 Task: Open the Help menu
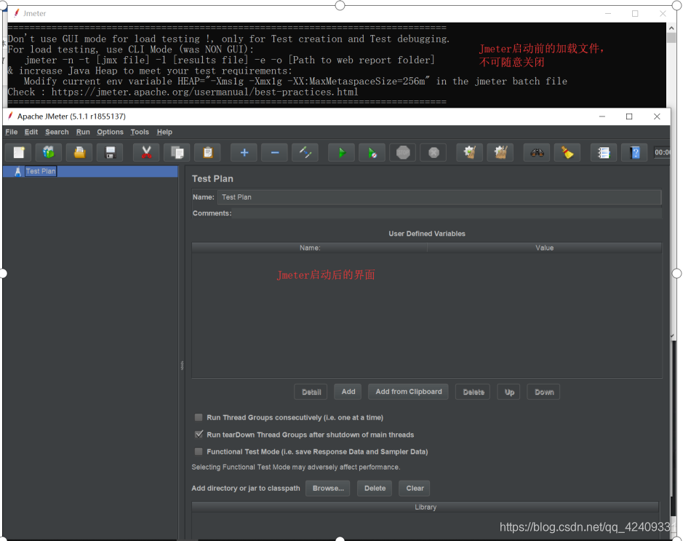[x=164, y=132]
